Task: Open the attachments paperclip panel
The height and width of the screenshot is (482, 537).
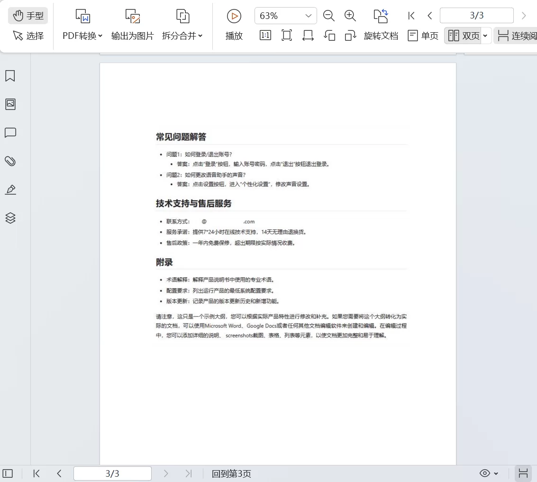Action: click(x=10, y=161)
